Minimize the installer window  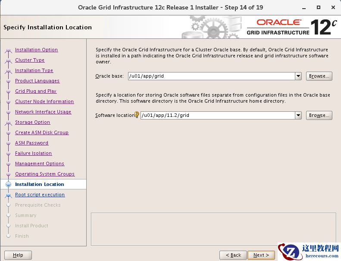[304, 8]
